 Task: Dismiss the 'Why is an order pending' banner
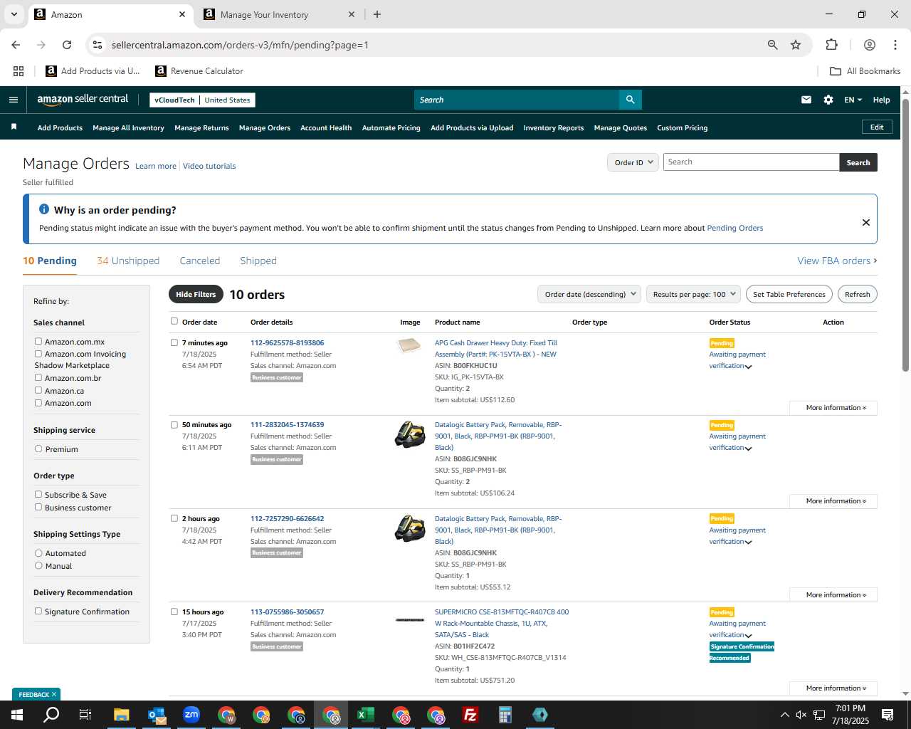point(865,222)
